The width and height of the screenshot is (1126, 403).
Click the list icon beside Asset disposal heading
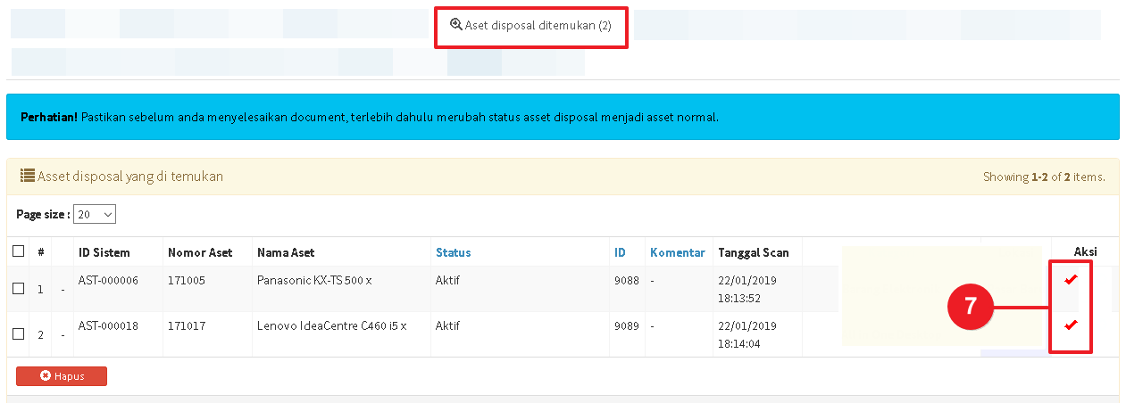click(27, 177)
